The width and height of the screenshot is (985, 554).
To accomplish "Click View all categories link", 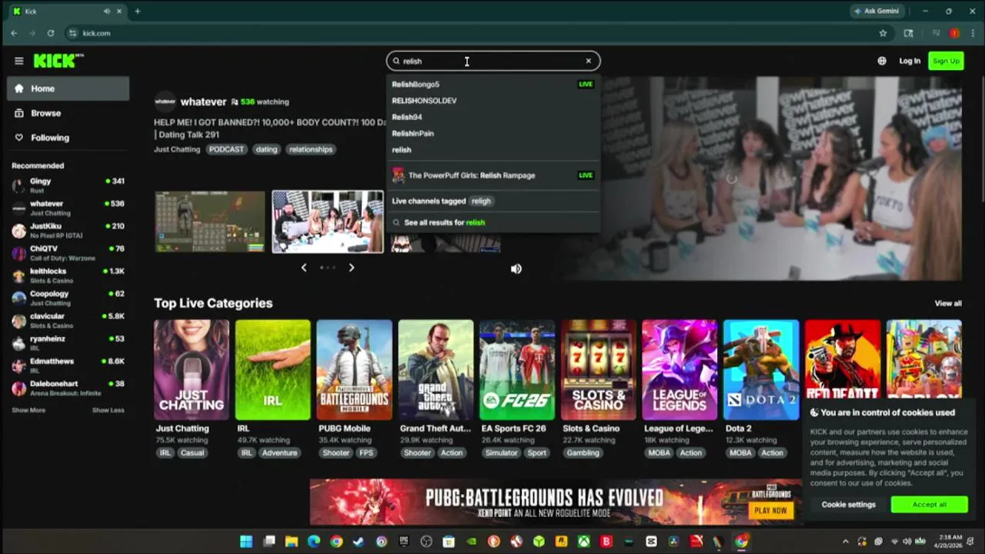I will (x=948, y=303).
